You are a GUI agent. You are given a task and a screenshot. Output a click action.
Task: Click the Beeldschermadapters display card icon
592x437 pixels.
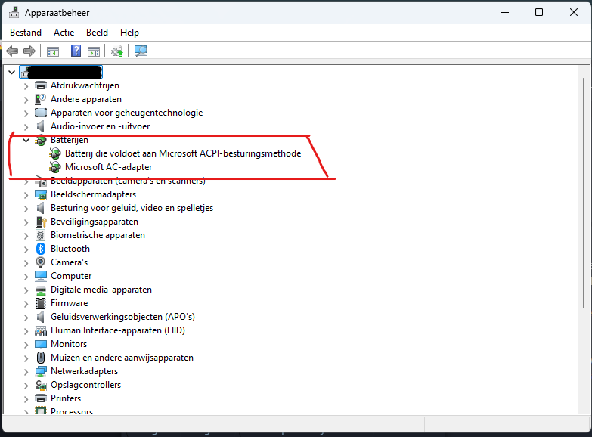coord(40,194)
